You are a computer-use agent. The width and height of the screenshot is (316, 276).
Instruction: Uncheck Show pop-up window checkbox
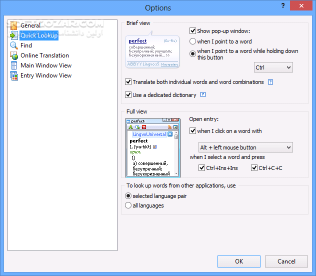pos(193,31)
